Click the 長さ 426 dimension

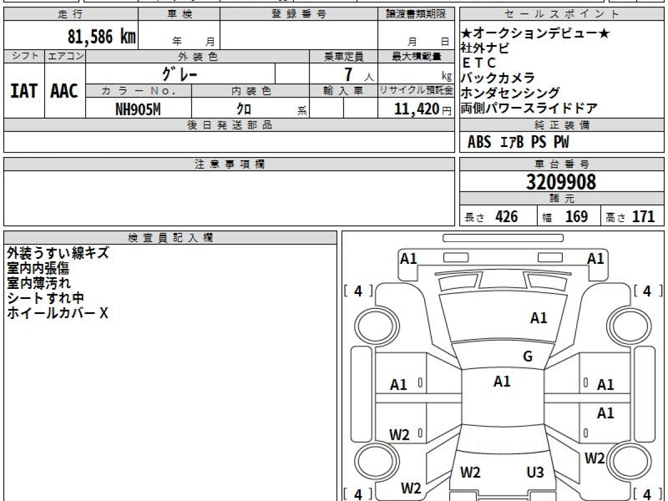tap(492, 217)
